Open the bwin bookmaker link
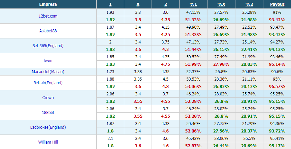Viewport: 291px width, 149px height. pyautogui.click(x=48, y=61)
